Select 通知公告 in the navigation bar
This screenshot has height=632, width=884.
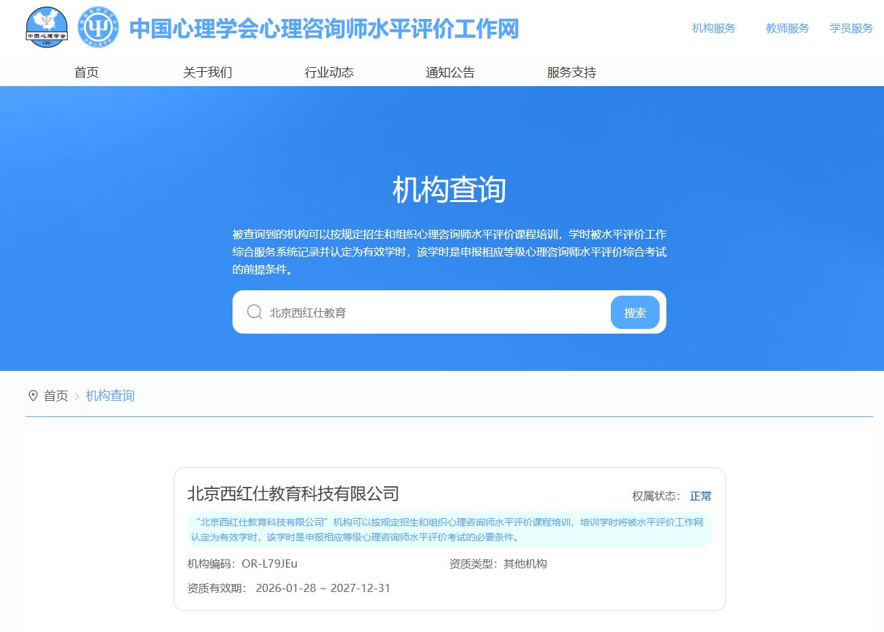(450, 73)
